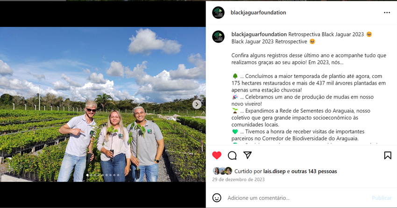Open blackjaguarfoundation username in header
This screenshot has height=208, width=397.
(x=258, y=13)
